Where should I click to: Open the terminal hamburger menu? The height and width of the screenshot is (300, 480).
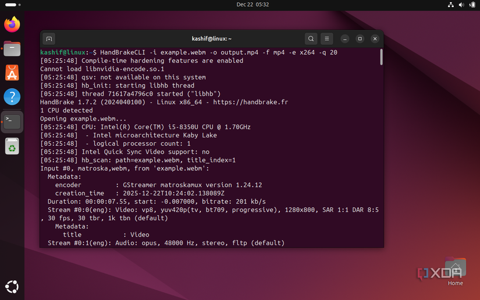(x=326, y=39)
